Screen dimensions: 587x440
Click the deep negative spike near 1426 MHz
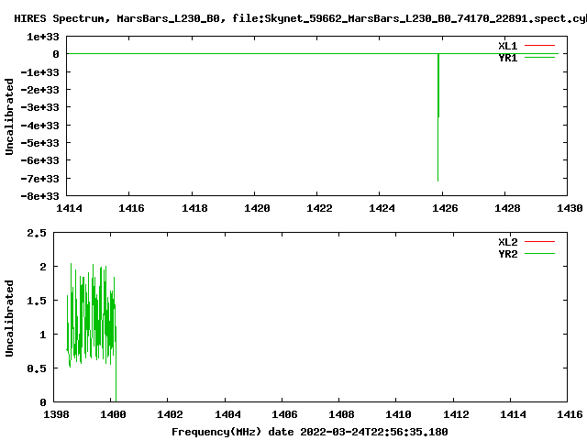pyautogui.click(x=438, y=117)
